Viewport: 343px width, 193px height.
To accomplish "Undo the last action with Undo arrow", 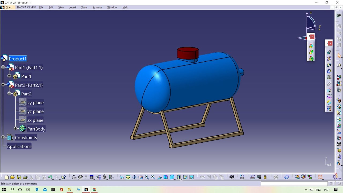I will (50, 177).
